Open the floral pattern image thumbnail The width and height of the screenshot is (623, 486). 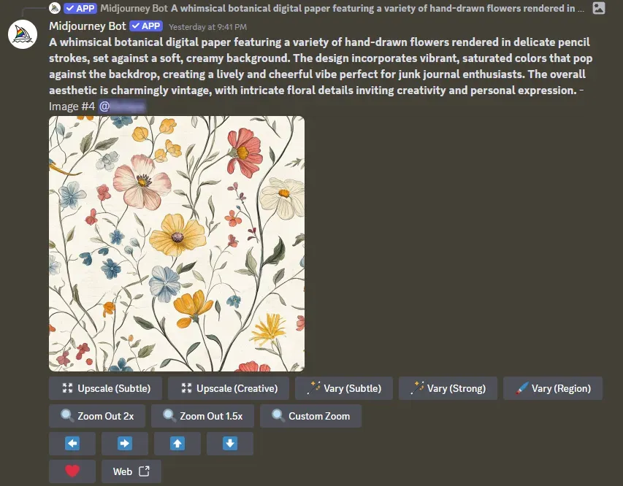[177, 244]
